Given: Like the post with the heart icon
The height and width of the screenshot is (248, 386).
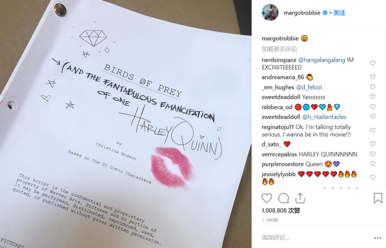Looking at the screenshot, I should 267,198.
